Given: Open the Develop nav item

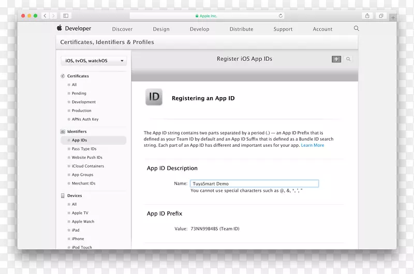Looking at the screenshot, I should [199, 29].
